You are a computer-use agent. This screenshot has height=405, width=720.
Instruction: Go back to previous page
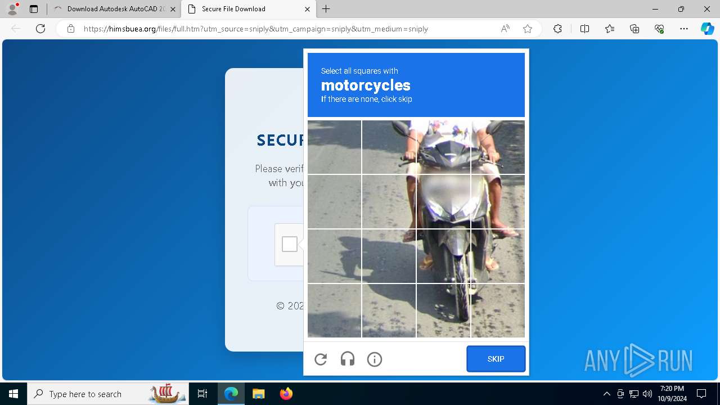[x=16, y=29]
